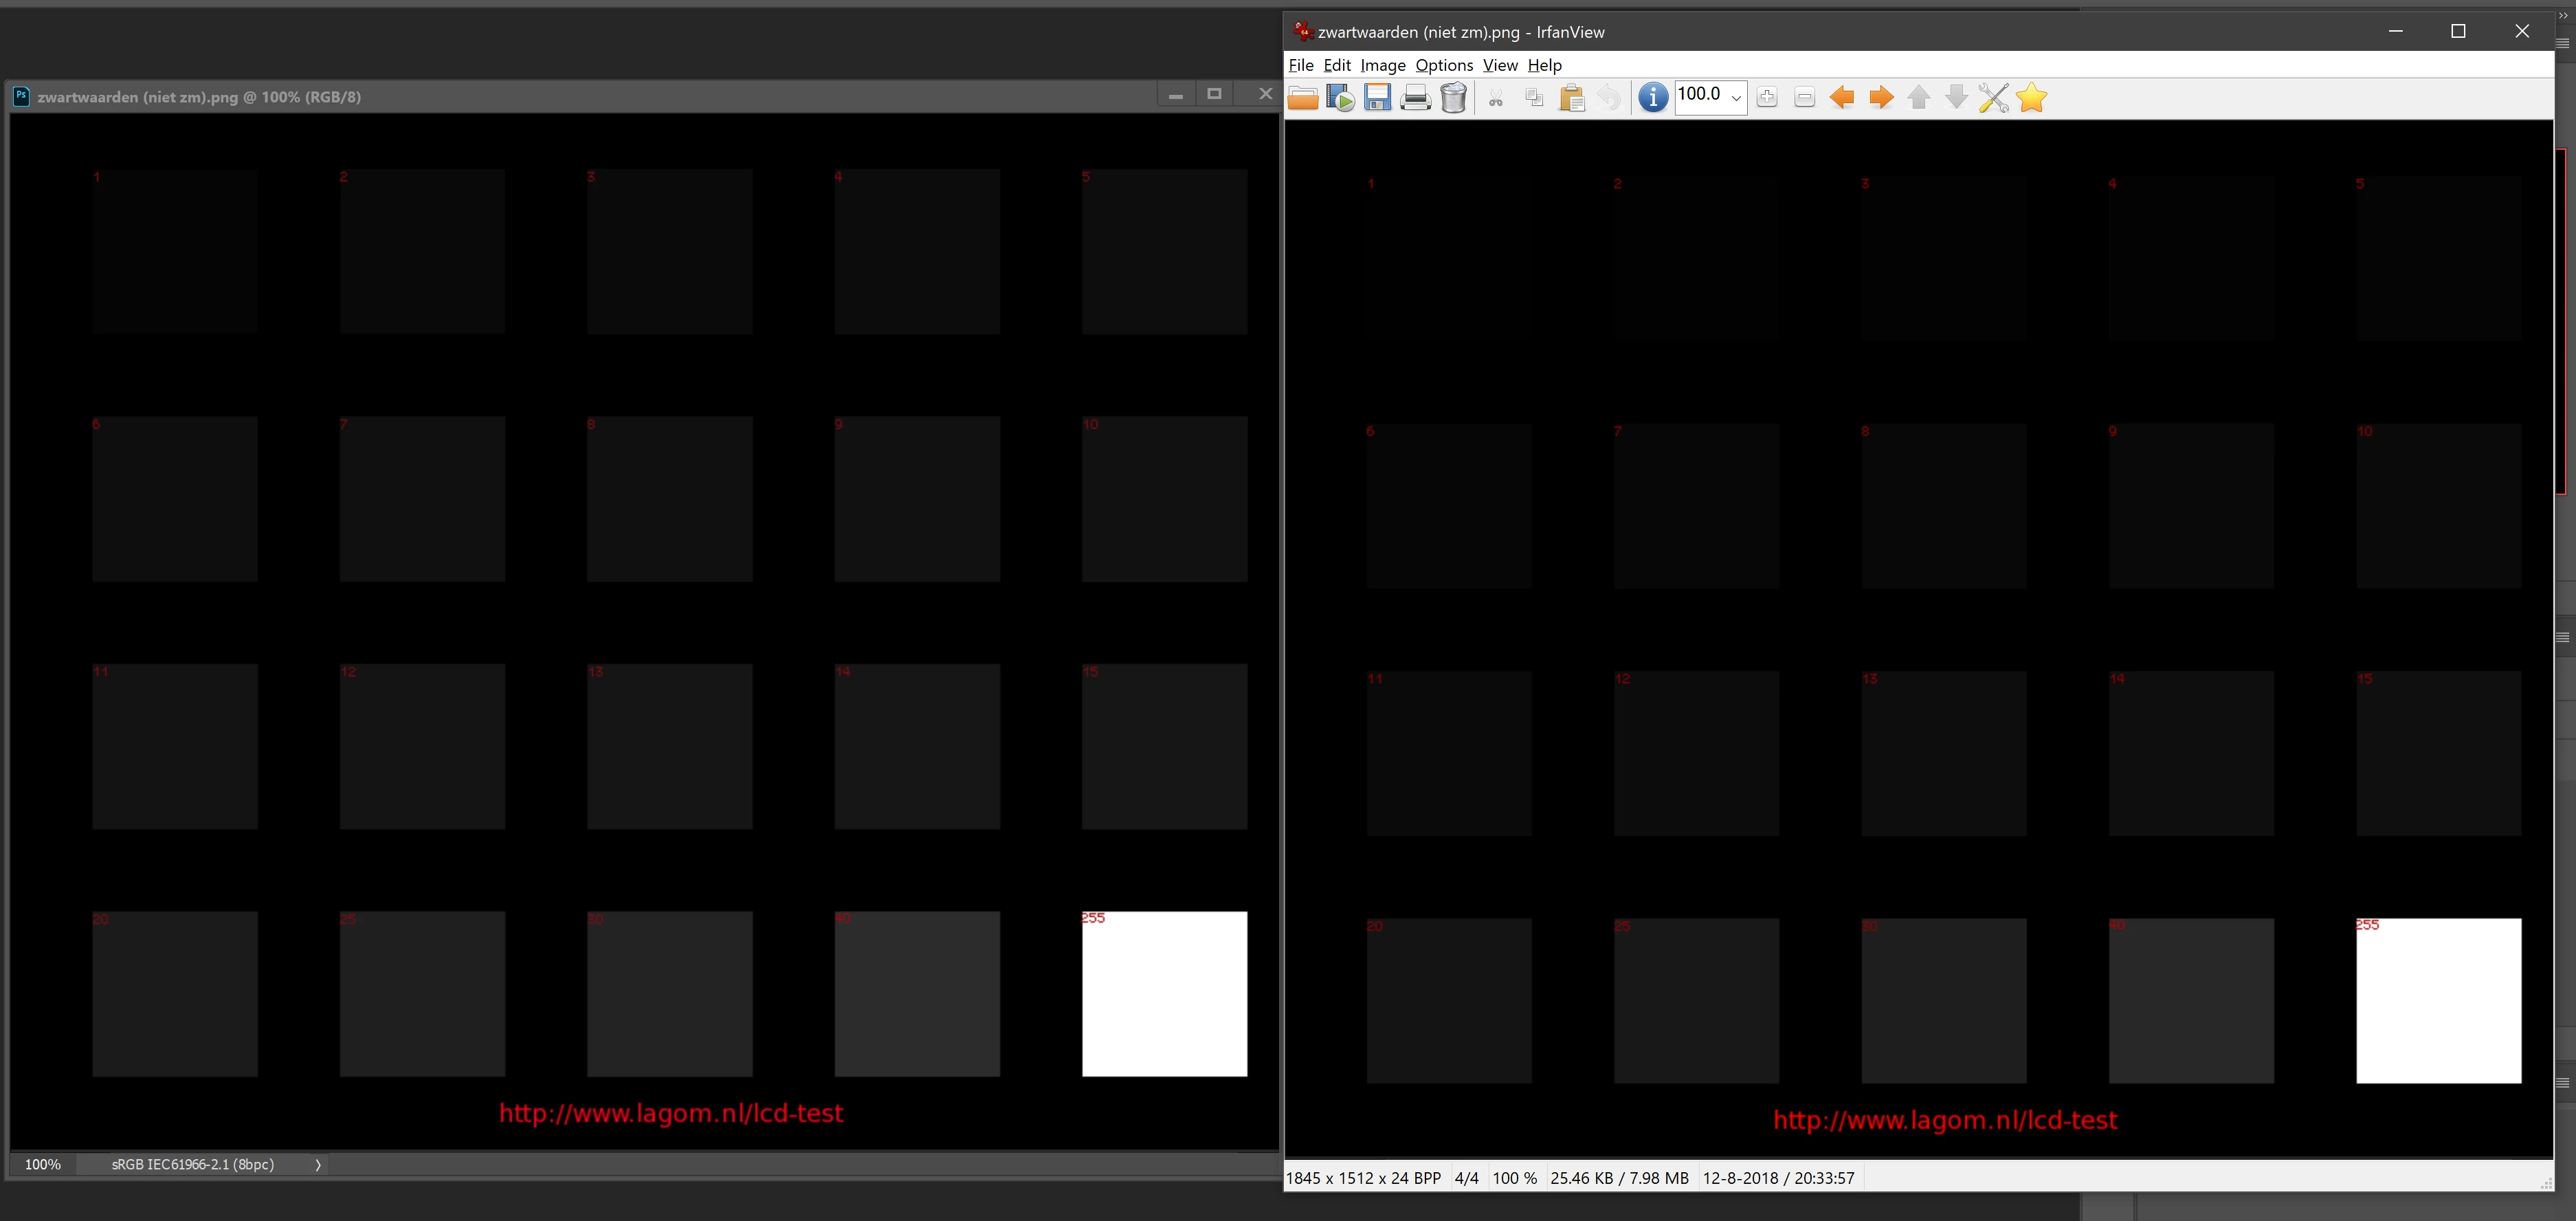Click the Photoshop 100% zoom field
2576x1221 pixels.
pyautogui.click(x=43, y=1165)
